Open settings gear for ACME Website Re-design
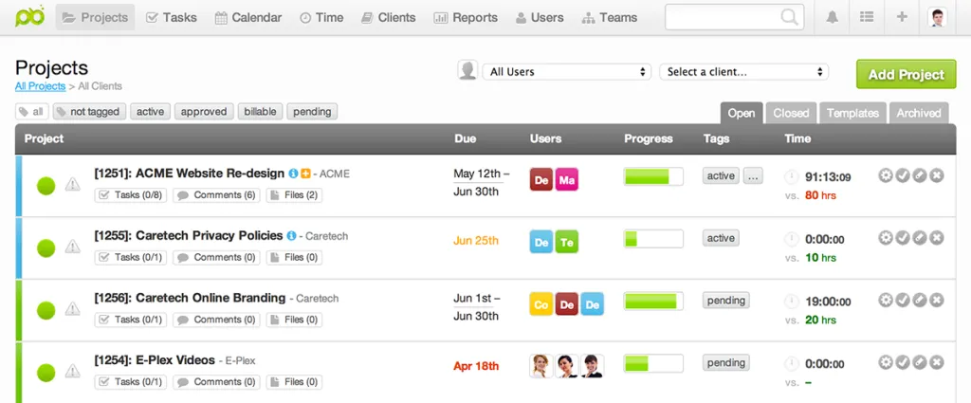 point(886,175)
